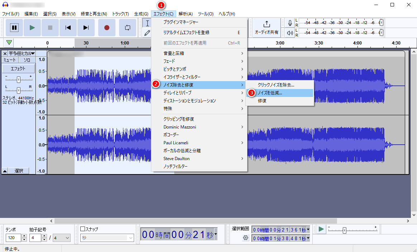Open the 解析(A) menu
The width and height of the screenshot is (417, 252).
tap(185, 14)
